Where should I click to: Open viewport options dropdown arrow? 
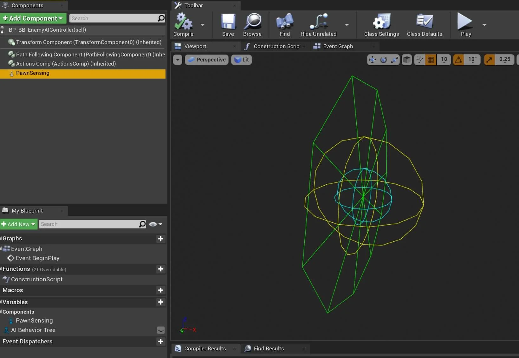click(178, 60)
